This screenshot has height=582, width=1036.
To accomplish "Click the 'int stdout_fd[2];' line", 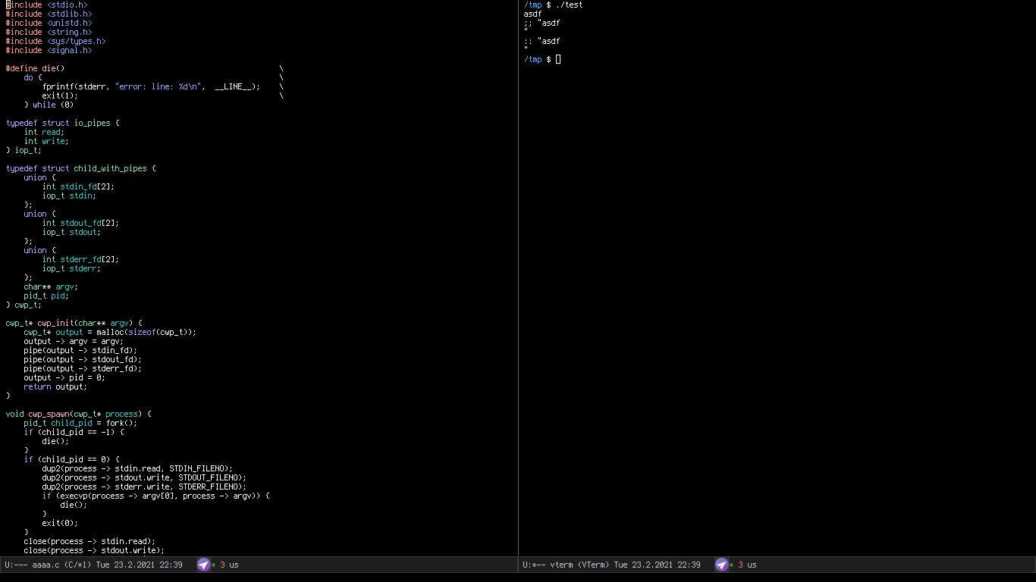I will pyautogui.click(x=80, y=223).
